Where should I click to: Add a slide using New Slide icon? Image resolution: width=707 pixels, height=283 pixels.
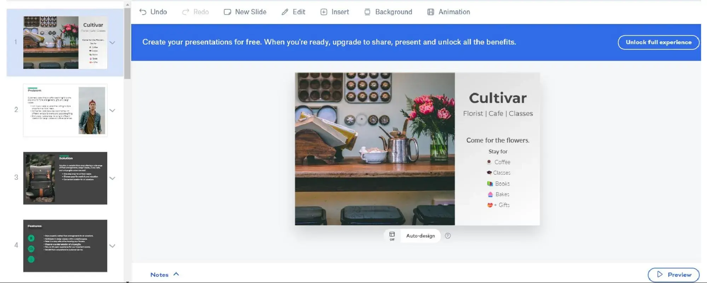pos(227,12)
